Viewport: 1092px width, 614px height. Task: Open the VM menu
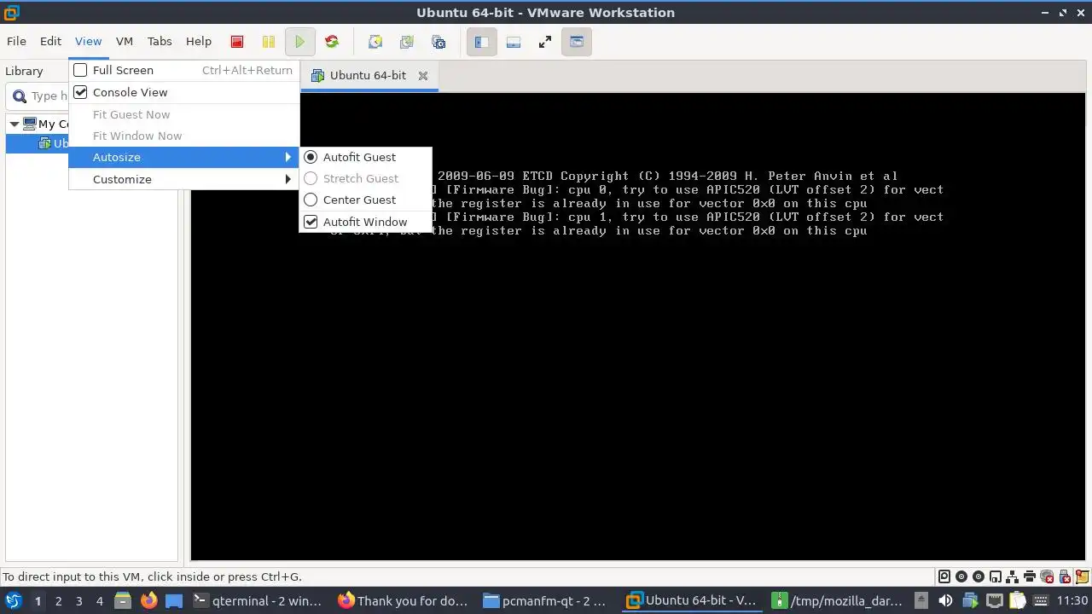point(125,41)
